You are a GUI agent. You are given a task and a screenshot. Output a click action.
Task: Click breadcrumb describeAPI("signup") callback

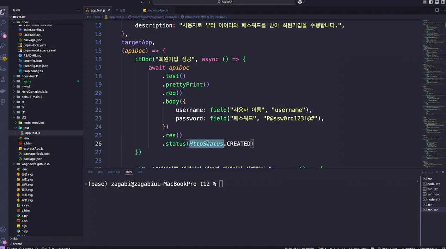tap(152, 17)
